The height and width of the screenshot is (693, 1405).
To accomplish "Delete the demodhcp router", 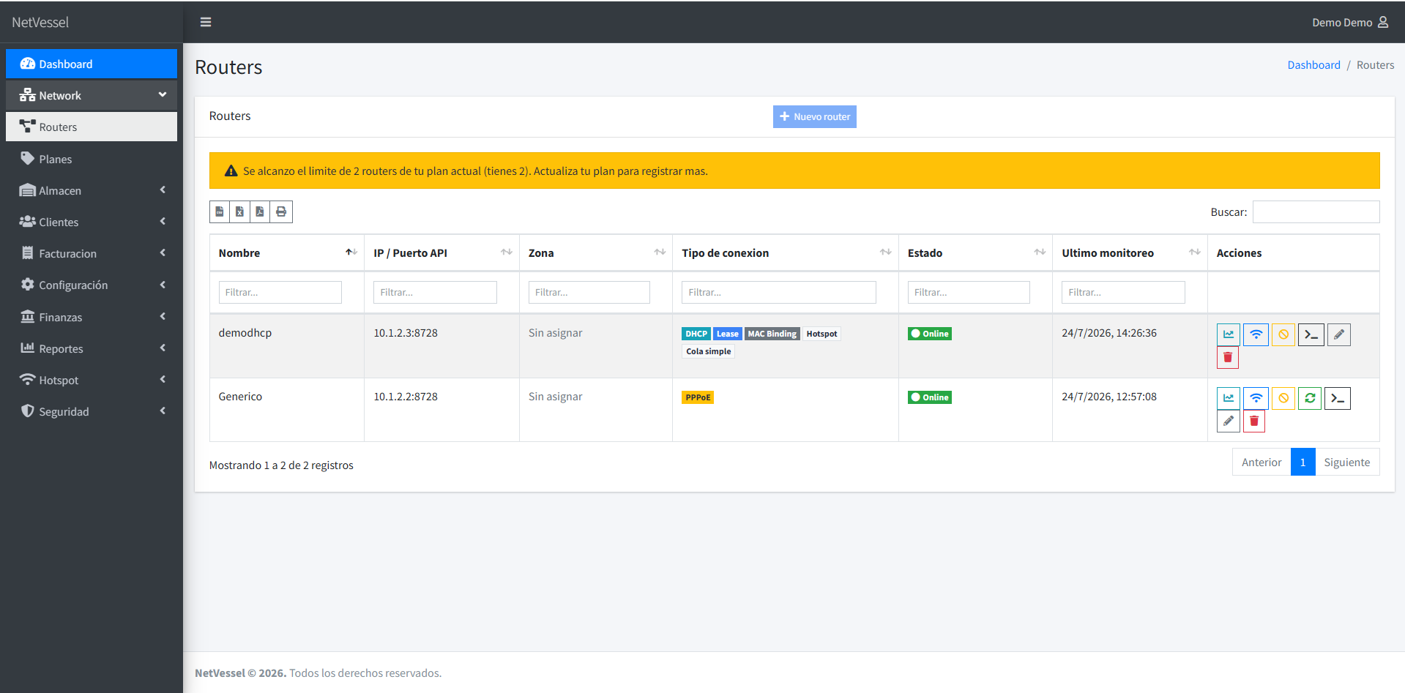I will tap(1228, 357).
